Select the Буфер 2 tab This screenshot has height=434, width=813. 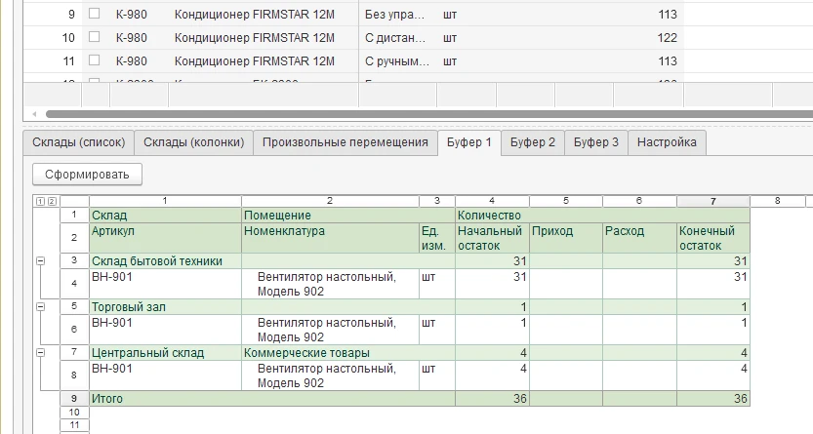pyautogui.click(x=533, y=142)
